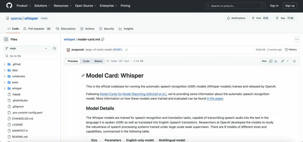Image resolution: width=303 pixels, height=142 pixels.
Task: Copy raw file contents to clipboard
Action: pyautogui.click(x=271, y=61)
